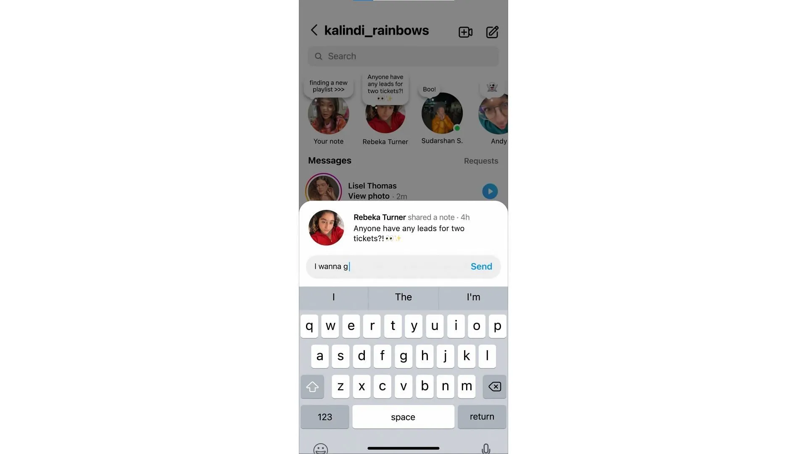Screen dimensions: 807x454
Task: Tap shift/caps lock toggle key
Action: [313, 386]
